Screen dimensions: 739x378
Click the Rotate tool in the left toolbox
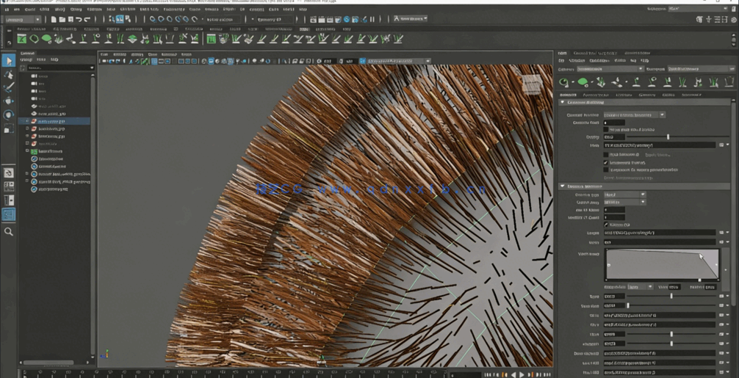tap(9, 115)
